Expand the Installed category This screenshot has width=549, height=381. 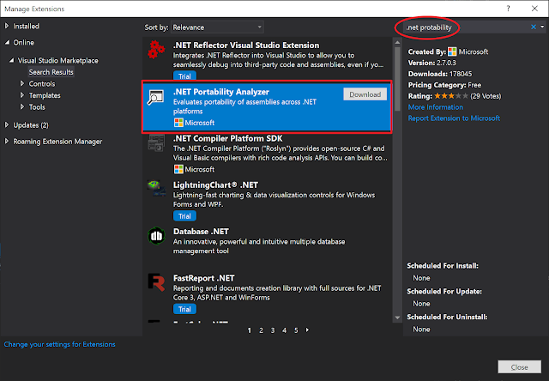click(7, 26)
